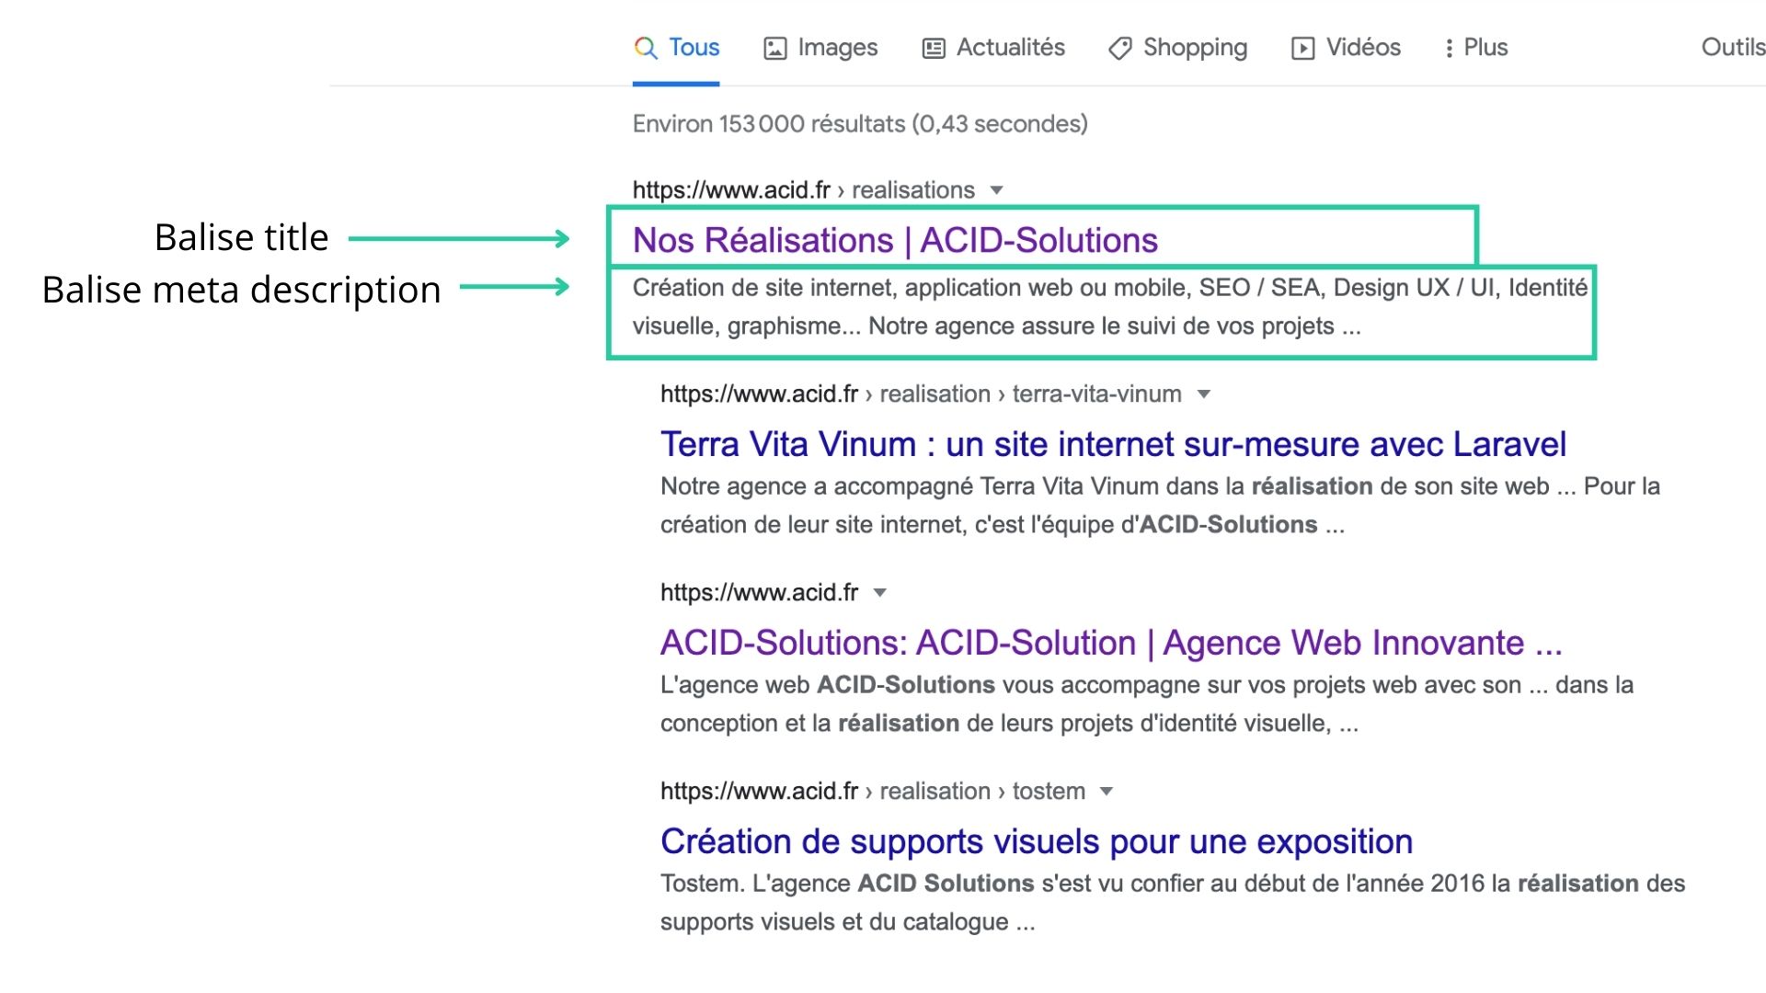
Task: Expand the arrow next to acid.fr › realisations
Action: [996, 191]
